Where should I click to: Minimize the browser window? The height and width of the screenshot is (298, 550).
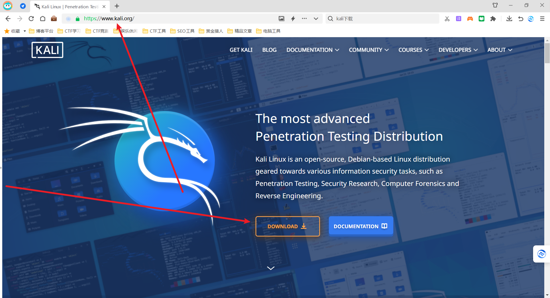(510, 5)
